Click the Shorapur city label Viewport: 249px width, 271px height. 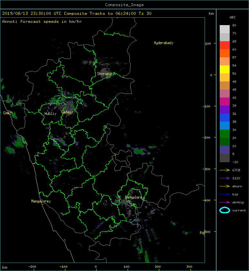[106, 74]
